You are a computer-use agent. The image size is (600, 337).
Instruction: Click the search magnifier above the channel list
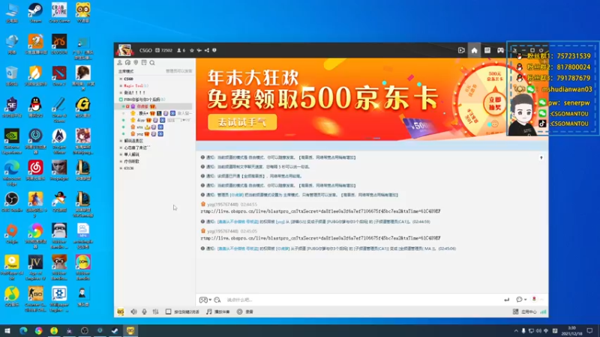(152, 62)
